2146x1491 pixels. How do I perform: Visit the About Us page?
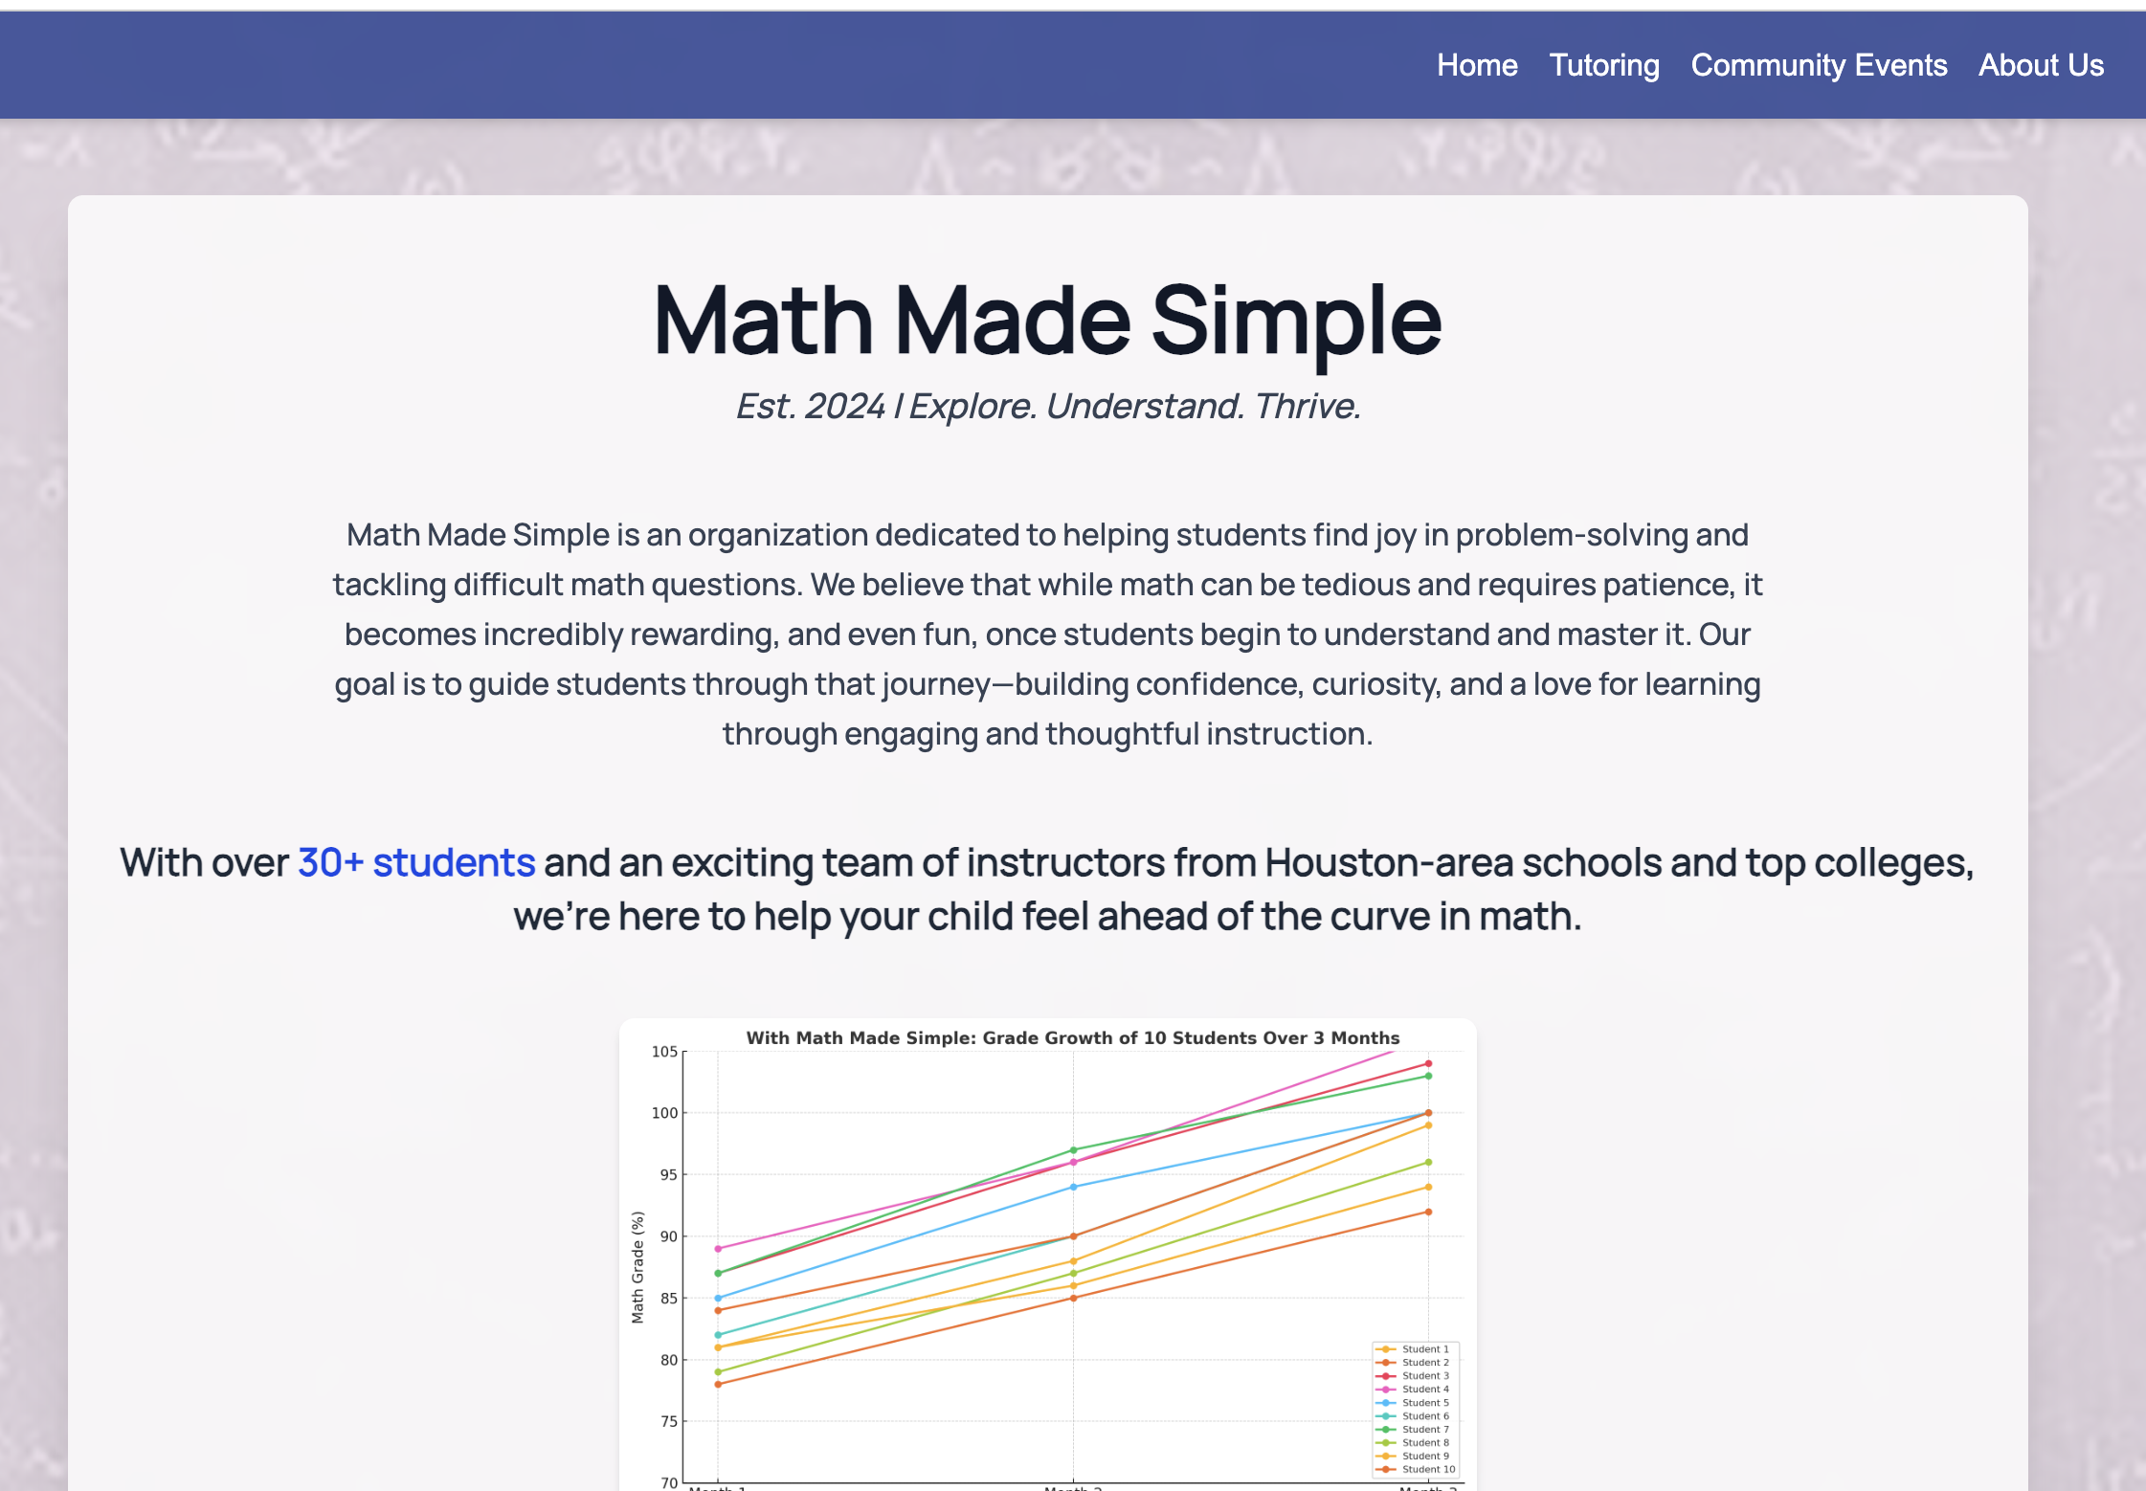2041,65
